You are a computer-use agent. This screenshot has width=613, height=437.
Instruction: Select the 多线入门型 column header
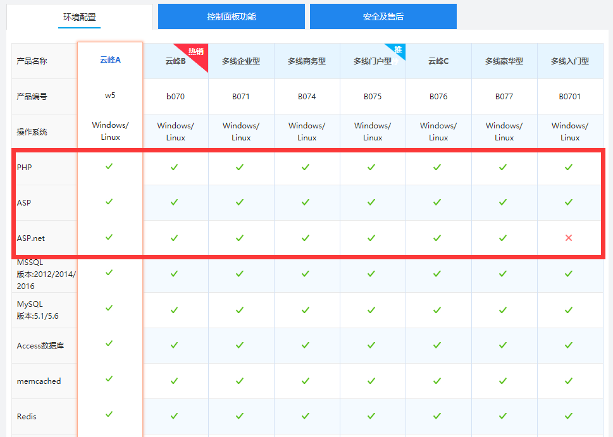pyautogui.click(x=570, y=61)
